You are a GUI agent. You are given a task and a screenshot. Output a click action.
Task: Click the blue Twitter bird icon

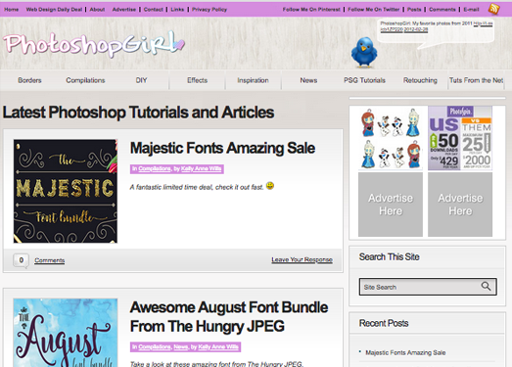click(x=364, y=52)
